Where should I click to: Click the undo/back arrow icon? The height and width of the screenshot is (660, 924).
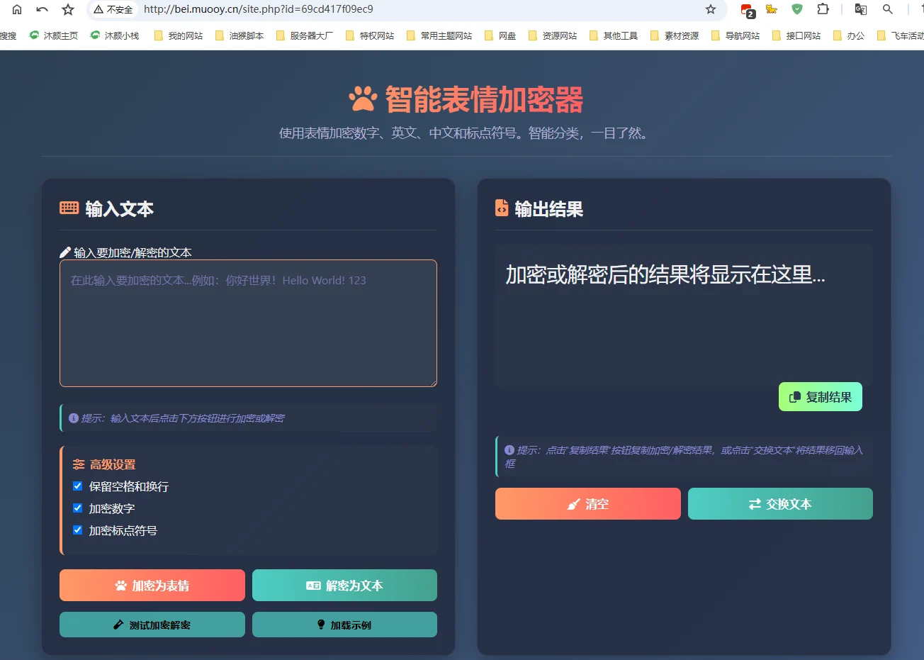click(43, 9)
